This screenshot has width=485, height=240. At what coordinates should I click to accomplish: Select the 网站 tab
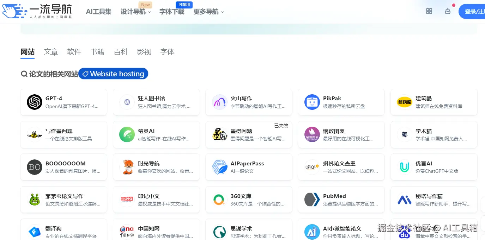click(28, 52)
